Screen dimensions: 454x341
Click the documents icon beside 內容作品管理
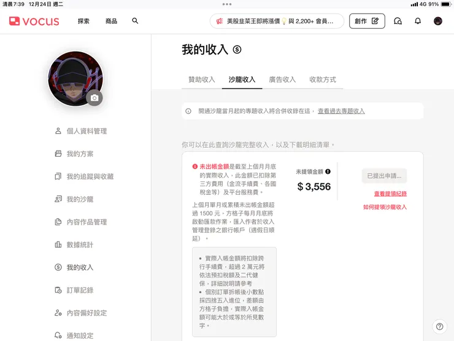click(58, 222)
